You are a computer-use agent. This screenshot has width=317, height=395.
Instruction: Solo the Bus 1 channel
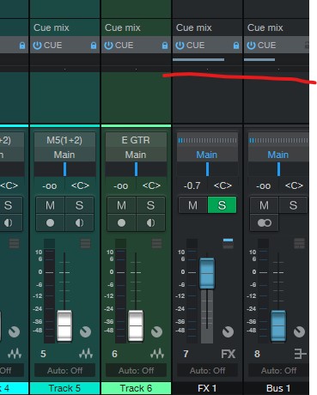(293, 205)
